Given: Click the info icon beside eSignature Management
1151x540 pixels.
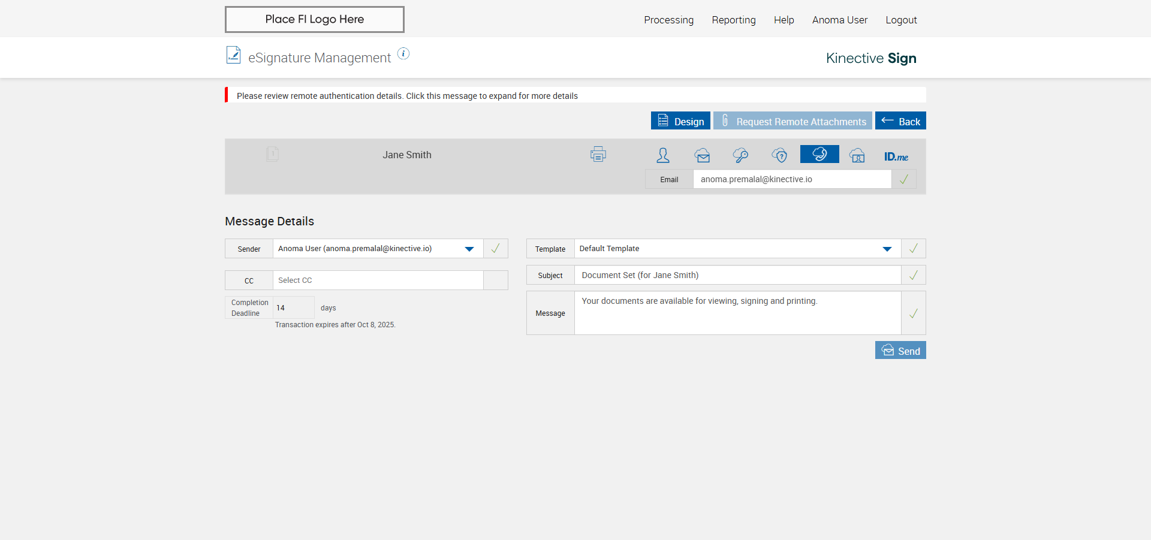Looking at the screenshot, I should 403,54.
